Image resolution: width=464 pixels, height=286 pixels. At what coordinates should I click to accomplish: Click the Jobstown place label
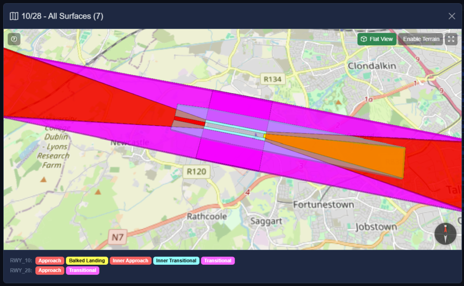tap(376, 227)
